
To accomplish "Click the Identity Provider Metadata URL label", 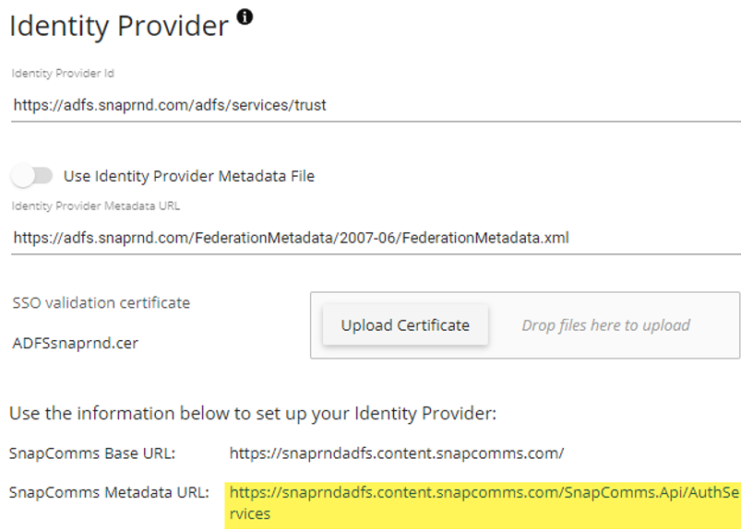I will click(95, 206).
